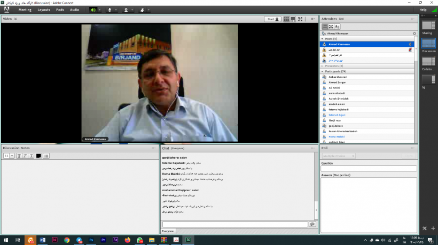Open the status options dropdown arrow
Screen dimensions: 438x245
tap(148, 10)
